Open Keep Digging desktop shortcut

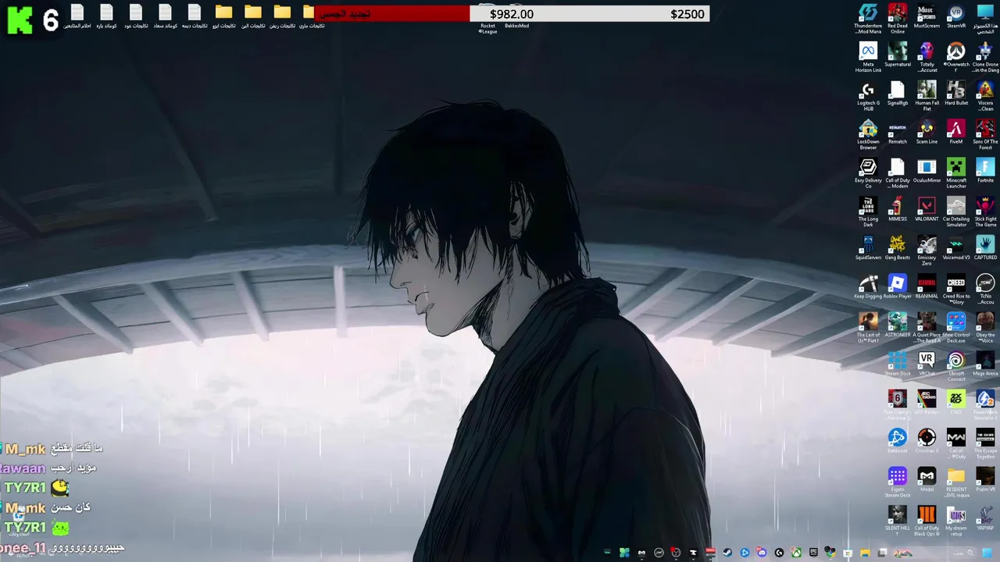click(x=868, y=286)
